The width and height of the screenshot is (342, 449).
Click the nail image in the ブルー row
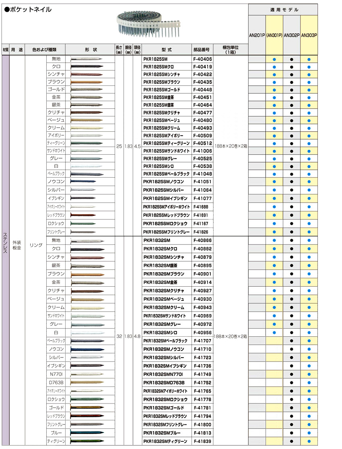tap(87, 432)
